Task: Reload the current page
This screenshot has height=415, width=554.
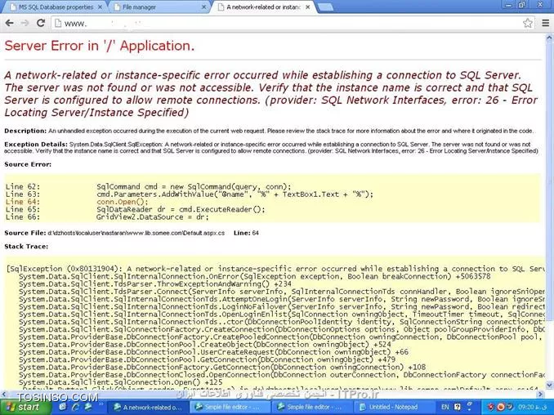Action: (x=41, y=24)
